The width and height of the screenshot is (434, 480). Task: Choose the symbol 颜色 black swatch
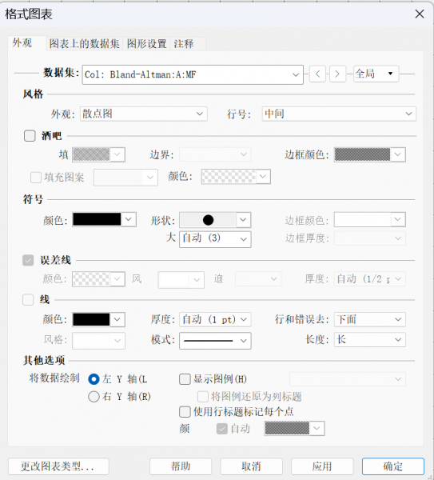point(104,219)
